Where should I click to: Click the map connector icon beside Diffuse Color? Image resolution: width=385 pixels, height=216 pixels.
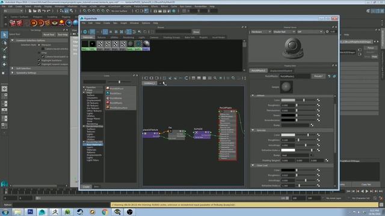pos(318,100)
